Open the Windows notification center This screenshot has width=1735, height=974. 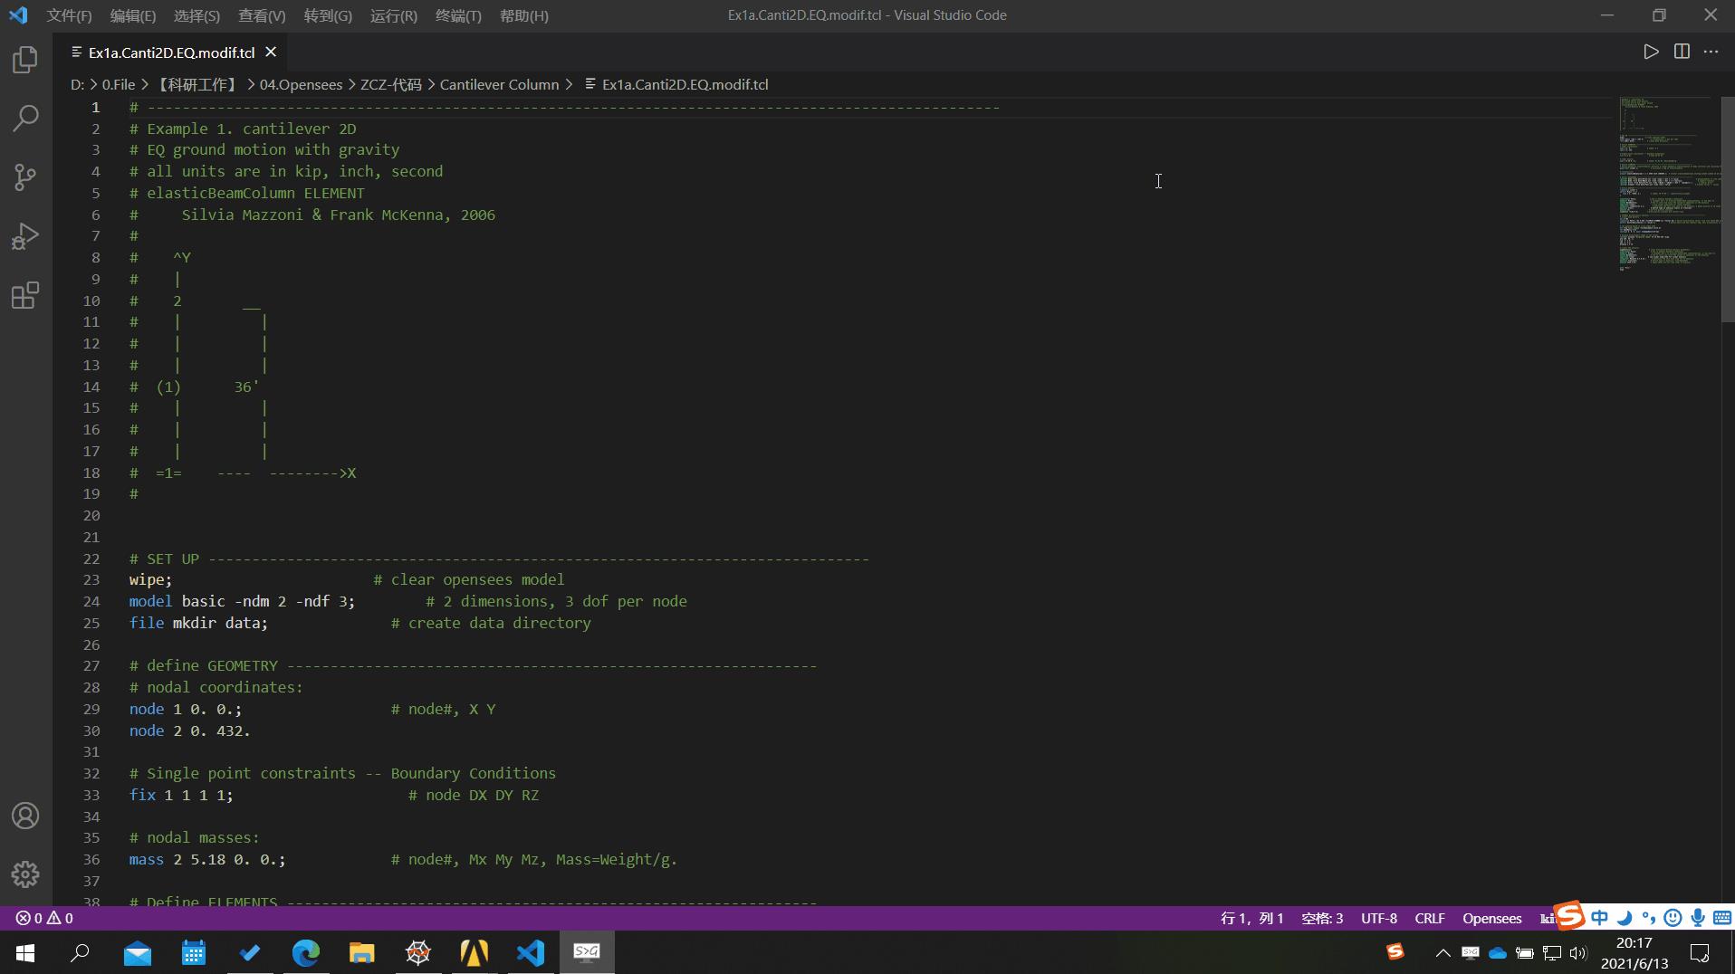point(1700,952)
